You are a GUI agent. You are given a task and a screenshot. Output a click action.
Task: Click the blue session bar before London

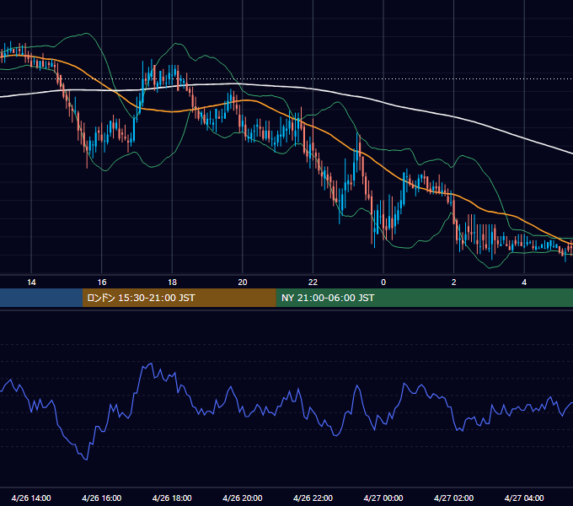pos(41,298)
